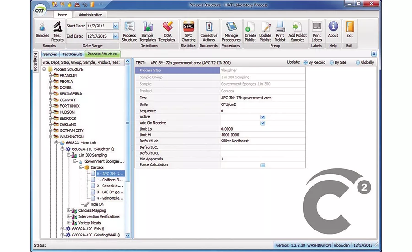Click the Sample Templates icon
The image size is (412, 252).
coord(147,30)
